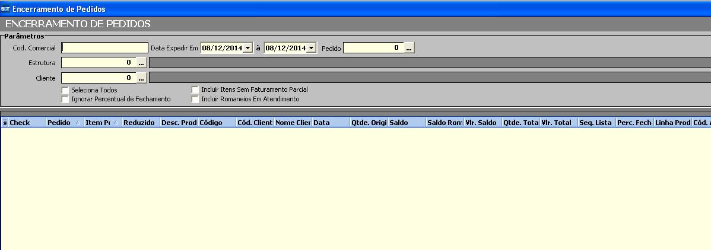
Task: Check Ignorar Percentual de Fechamento
Action: pos(65,99)
